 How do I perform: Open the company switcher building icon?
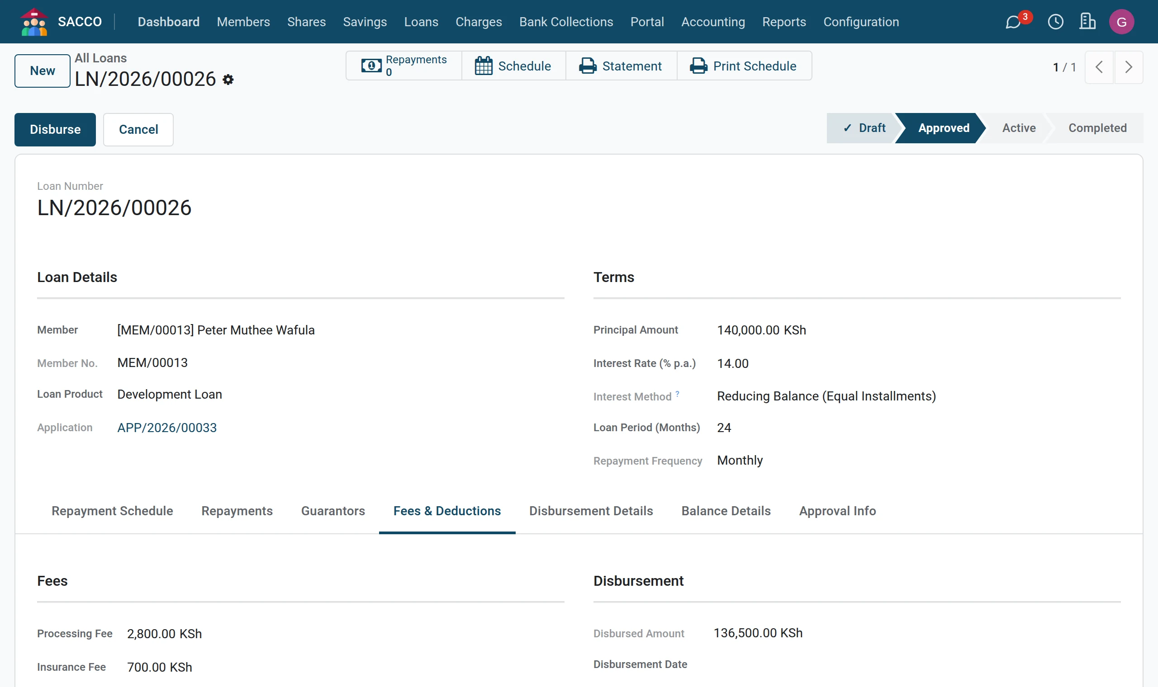[1087, 22]
